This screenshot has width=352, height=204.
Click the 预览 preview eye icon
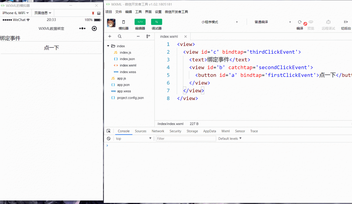(311, 22)
